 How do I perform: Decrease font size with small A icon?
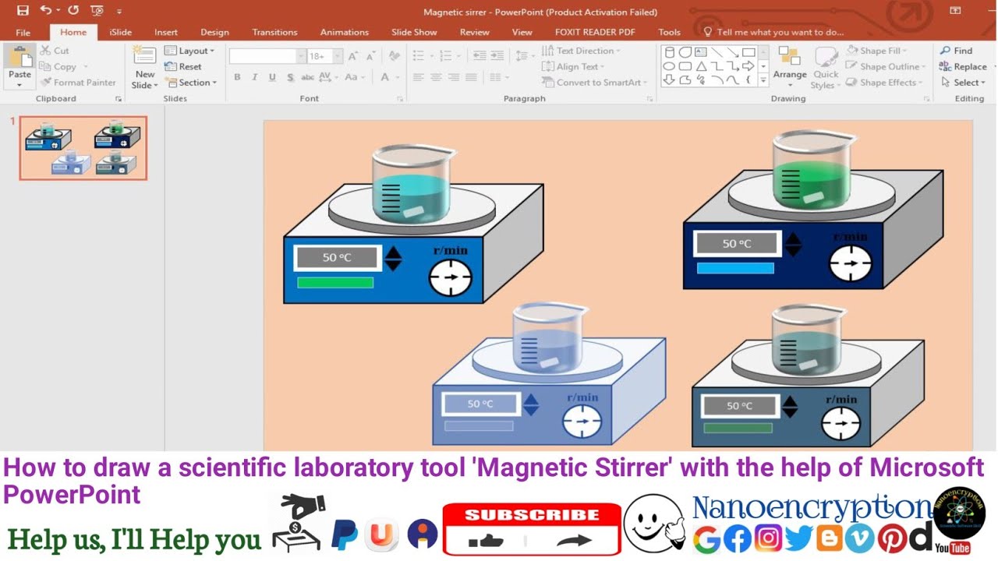370,56
